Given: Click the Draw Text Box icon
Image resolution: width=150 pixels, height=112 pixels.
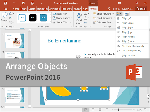Looking at the screenshot, I should tap(11, 18).
